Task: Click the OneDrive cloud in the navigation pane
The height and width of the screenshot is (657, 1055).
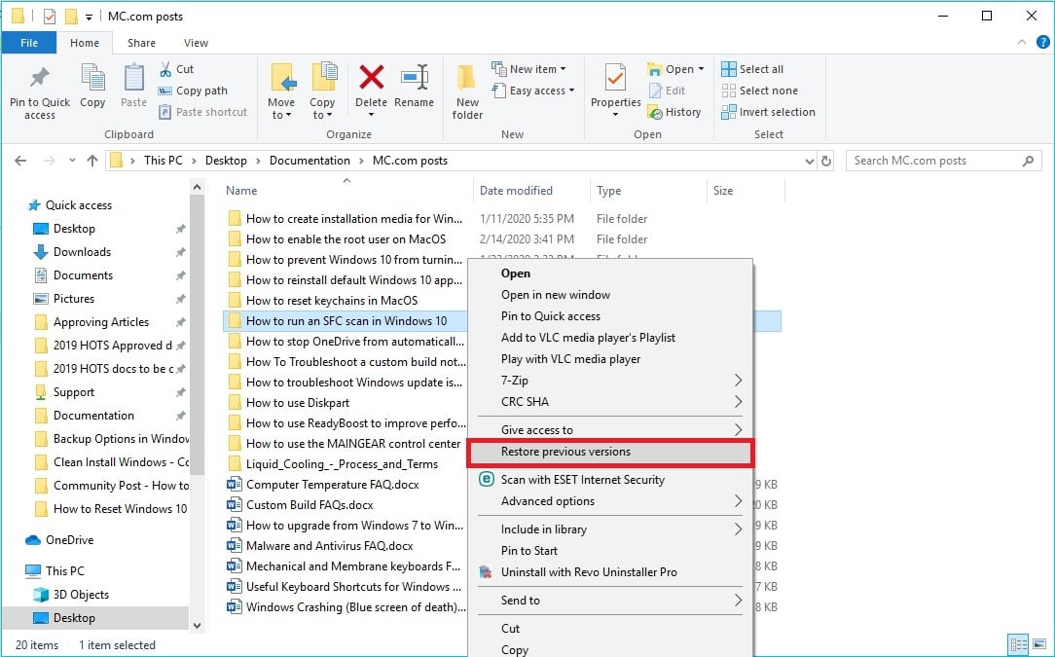Action: pyautogui.click(x=33, y=540)
